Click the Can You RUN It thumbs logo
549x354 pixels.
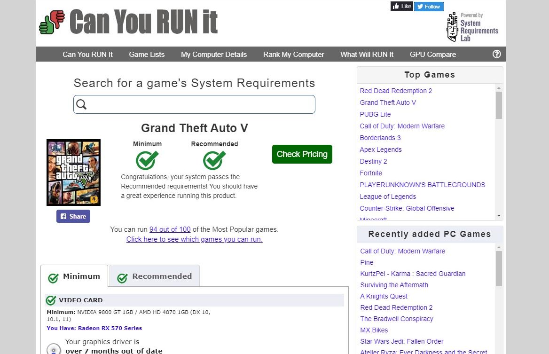(52, 22)
